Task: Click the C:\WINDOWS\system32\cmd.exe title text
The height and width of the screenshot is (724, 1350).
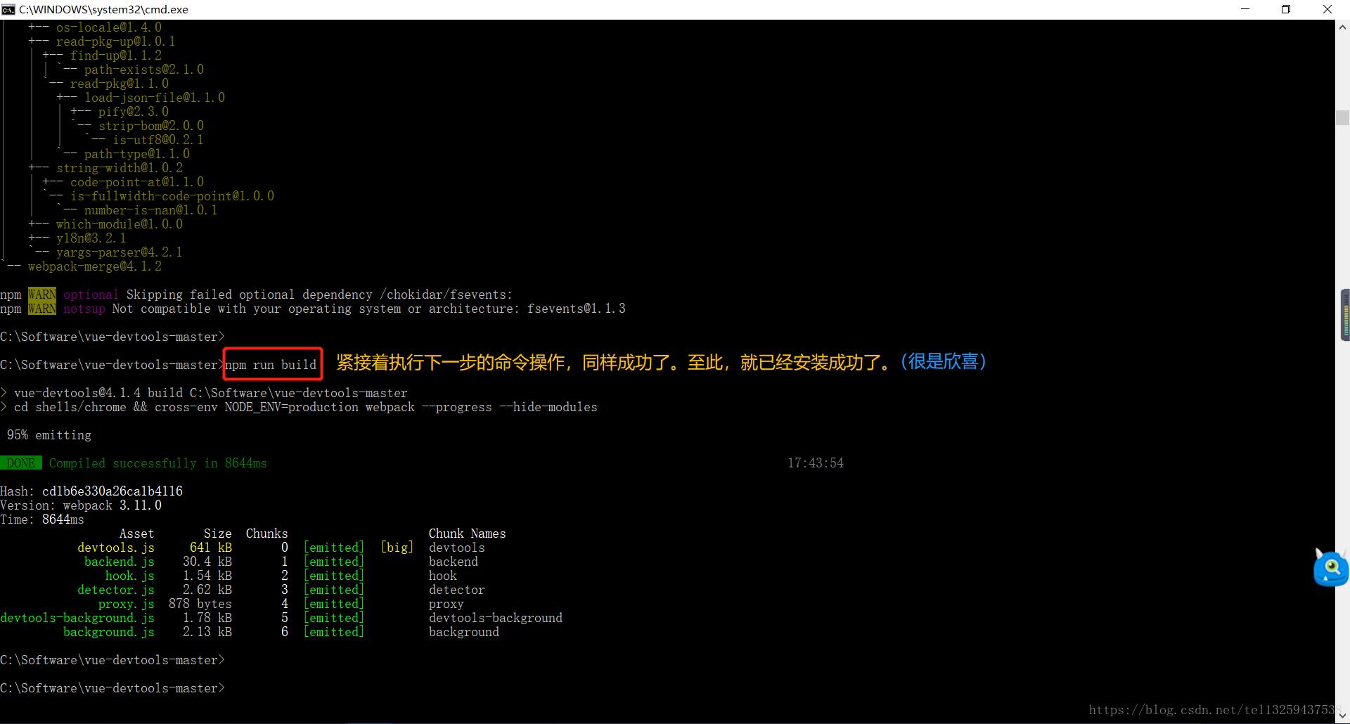Action: pyautogui.click(x=103, y=10)
